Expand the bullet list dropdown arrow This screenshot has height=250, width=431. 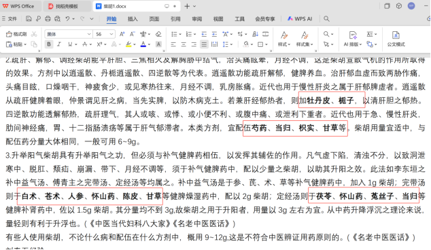[180, 35]
